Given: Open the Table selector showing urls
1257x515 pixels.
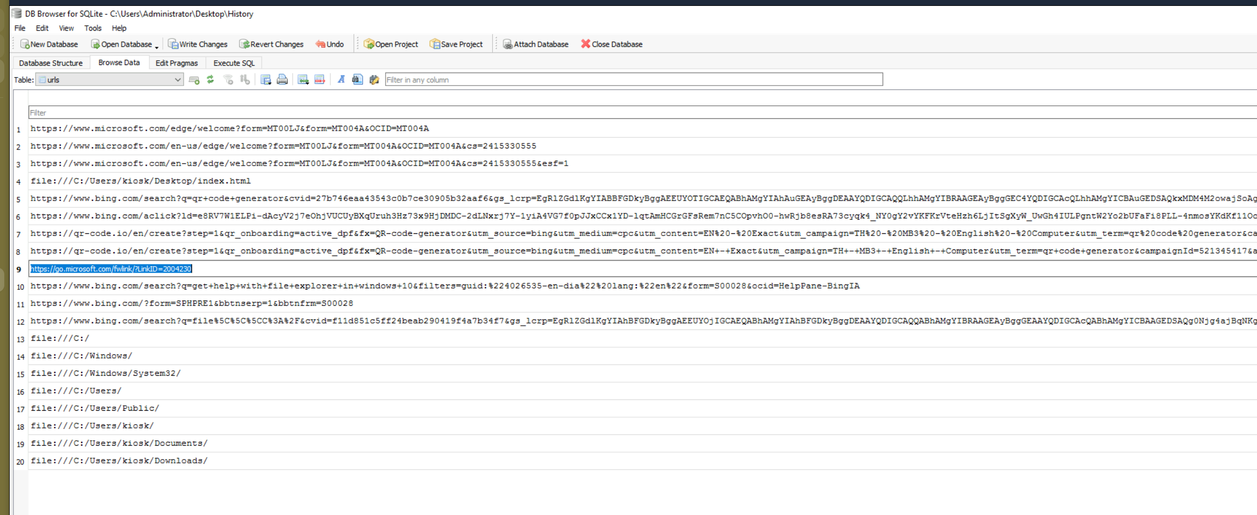Looking at the screenshot, I should [x=110, y=80].
